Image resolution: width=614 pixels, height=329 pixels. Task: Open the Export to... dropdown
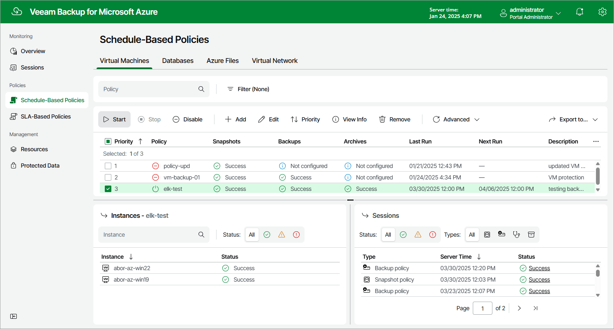(x=573, y=119)
